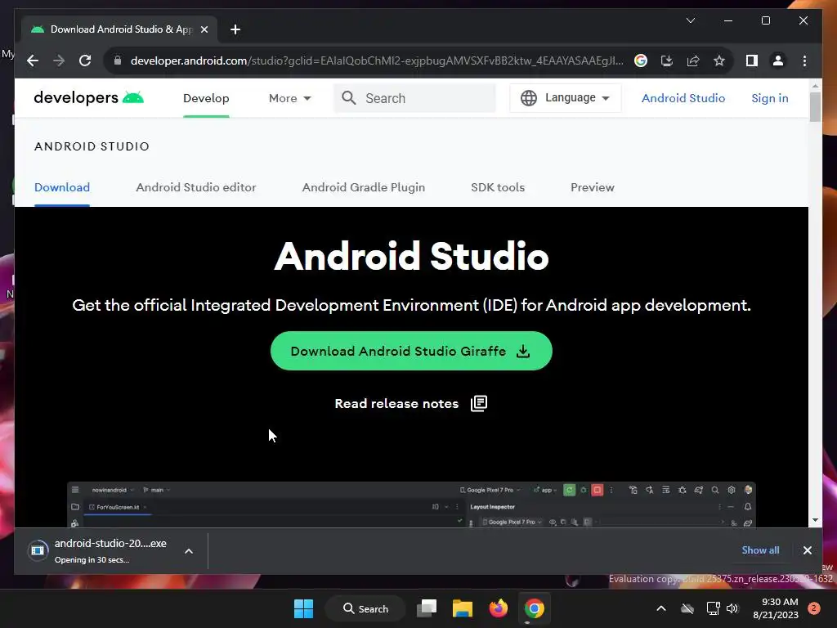This screenshot has height=628, width=837.
Task: Click the developers Android logo
Action: click(x=88, y=98)
